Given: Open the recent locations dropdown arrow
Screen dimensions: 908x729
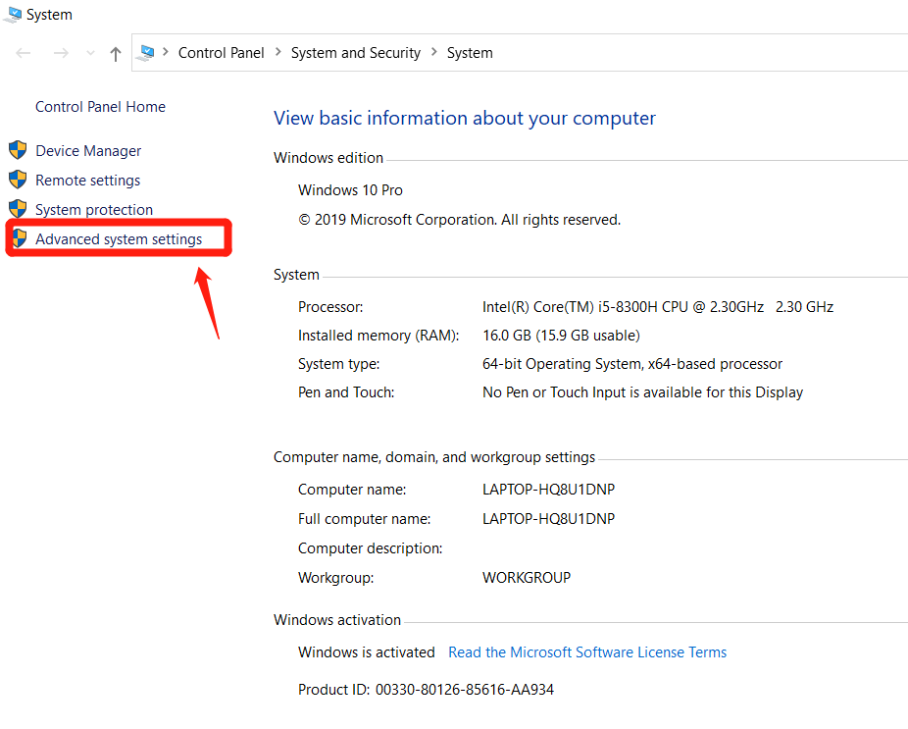Looking at the screenshot, I should point(90,53).
